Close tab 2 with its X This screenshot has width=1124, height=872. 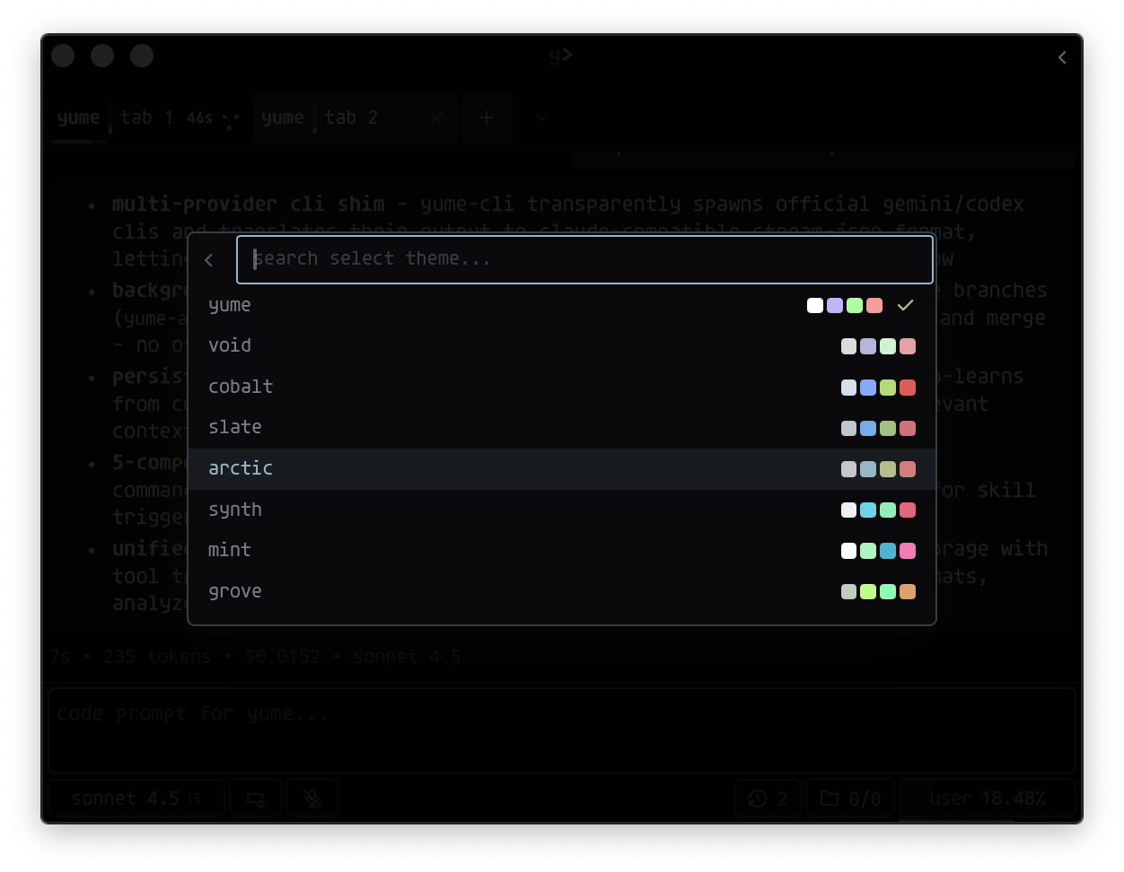tap(435, 118)
